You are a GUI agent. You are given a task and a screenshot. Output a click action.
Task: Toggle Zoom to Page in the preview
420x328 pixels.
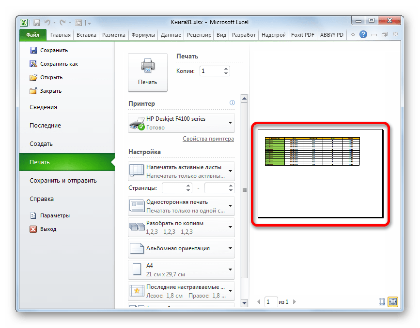click(x=393, y=302)
